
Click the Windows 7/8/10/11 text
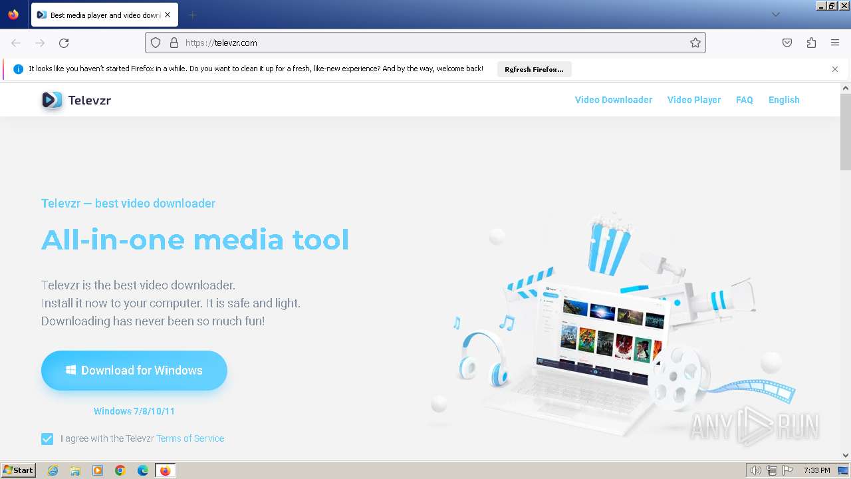click(x=134, y=411)
